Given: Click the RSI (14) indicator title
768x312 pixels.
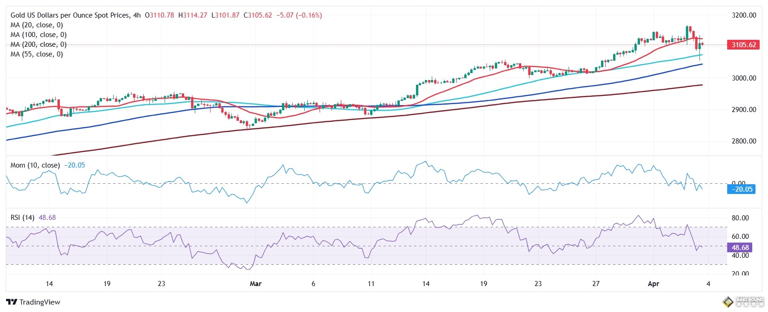Looking at the screenshot, I should 22,218.
